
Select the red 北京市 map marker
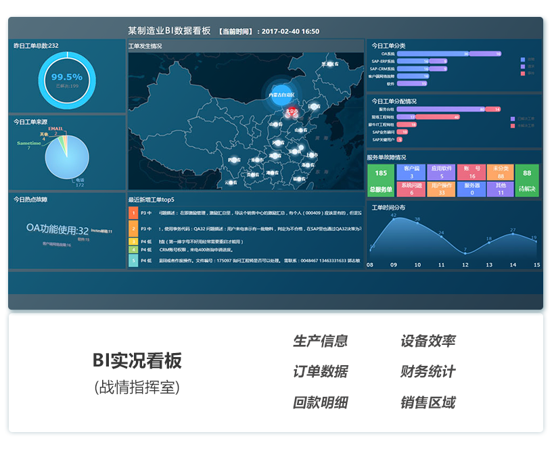292,111
